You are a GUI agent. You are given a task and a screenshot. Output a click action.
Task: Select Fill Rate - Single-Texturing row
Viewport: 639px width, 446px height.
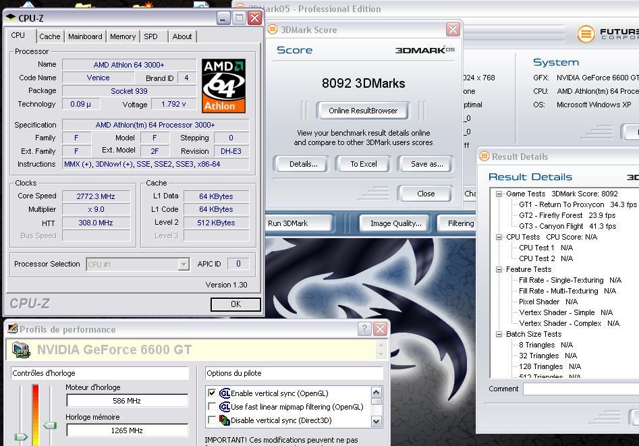point(570,280)
